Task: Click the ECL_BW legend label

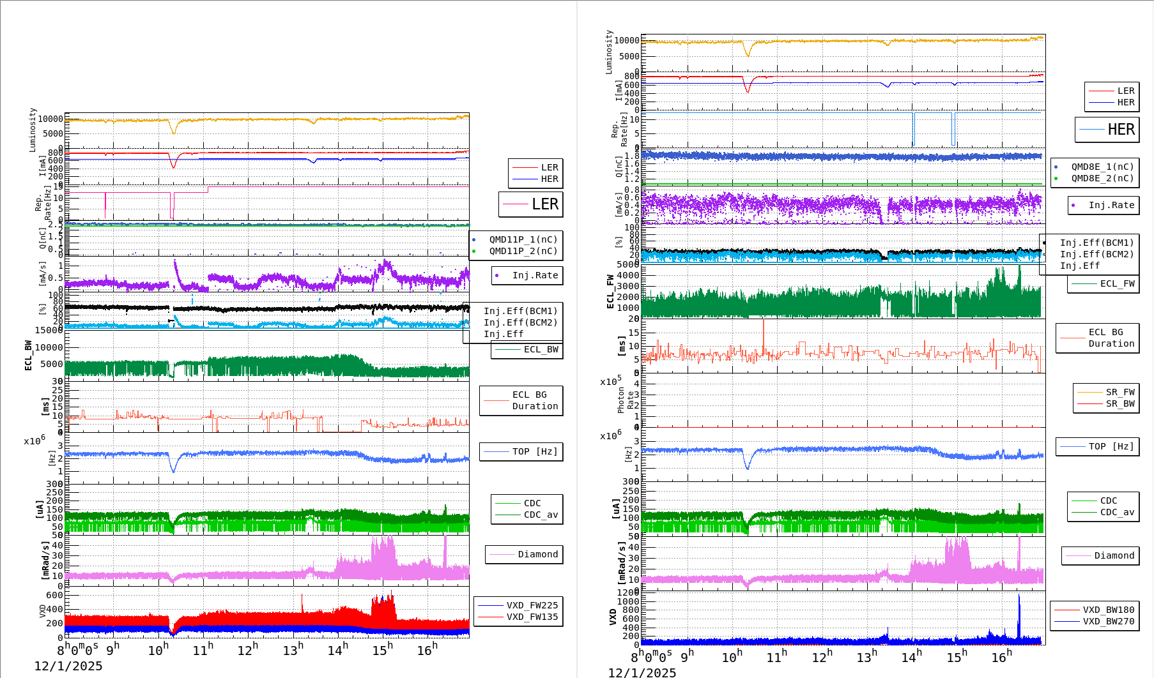Action: pos(541,349)
